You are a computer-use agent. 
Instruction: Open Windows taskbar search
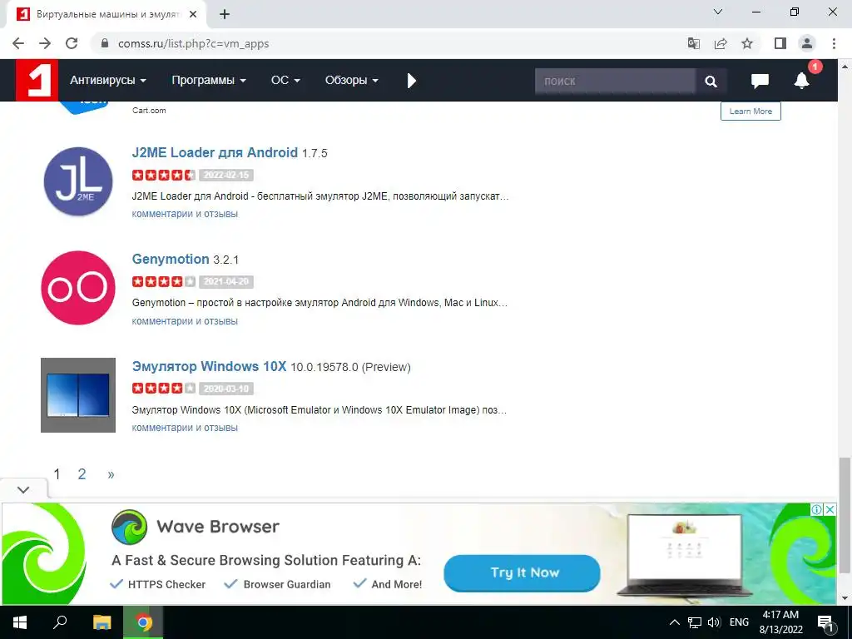tap(60, 622)
